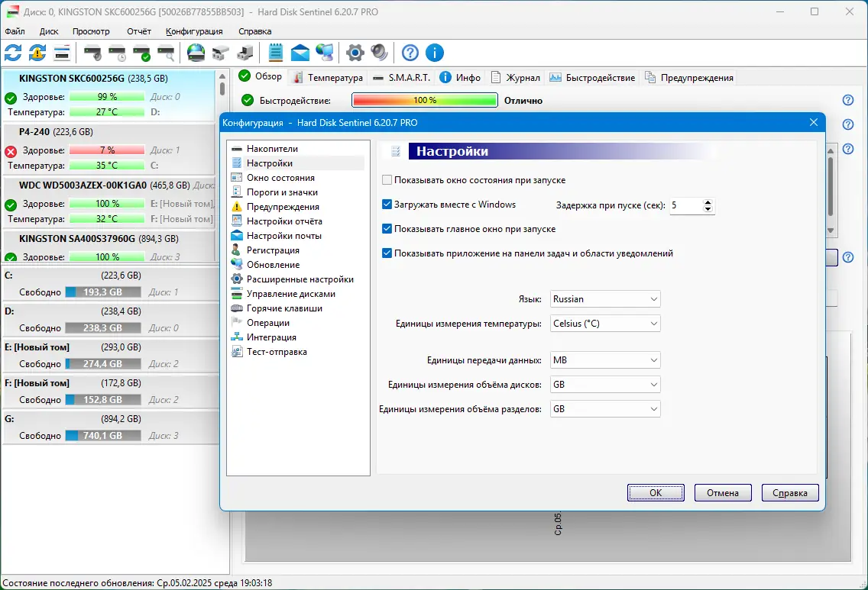Open the Язык dropdown showing Russian
Viewport: 868px width, 590px height.
click(x=605, y=299)
